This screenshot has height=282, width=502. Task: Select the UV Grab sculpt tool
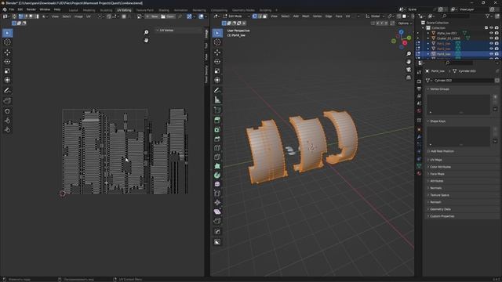point(7,111)
